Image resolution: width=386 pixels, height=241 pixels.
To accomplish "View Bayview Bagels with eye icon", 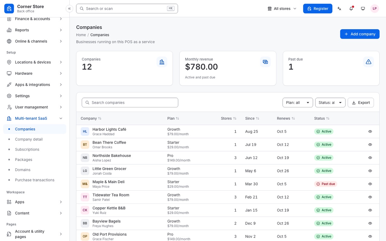I will (x=370, y=223).
